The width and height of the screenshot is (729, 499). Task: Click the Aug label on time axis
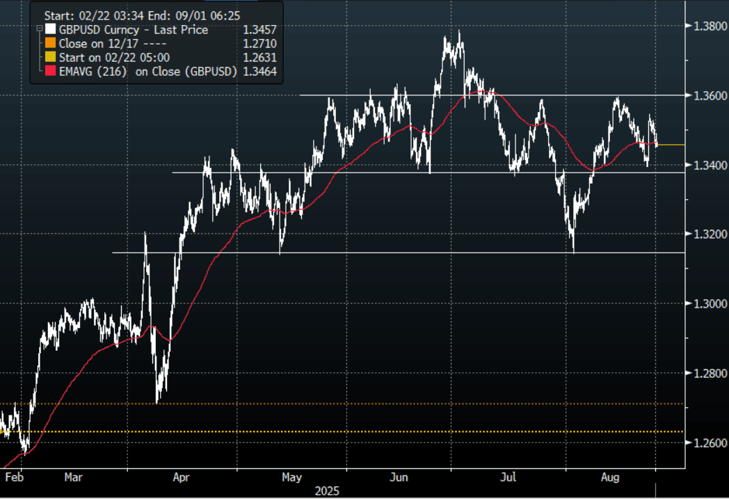pyautogui.click(x=610, y=477)
